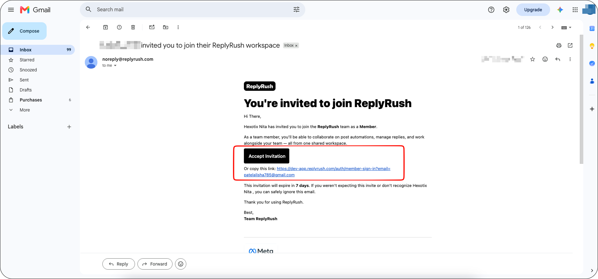Go to the older email

tap(553, 27)
